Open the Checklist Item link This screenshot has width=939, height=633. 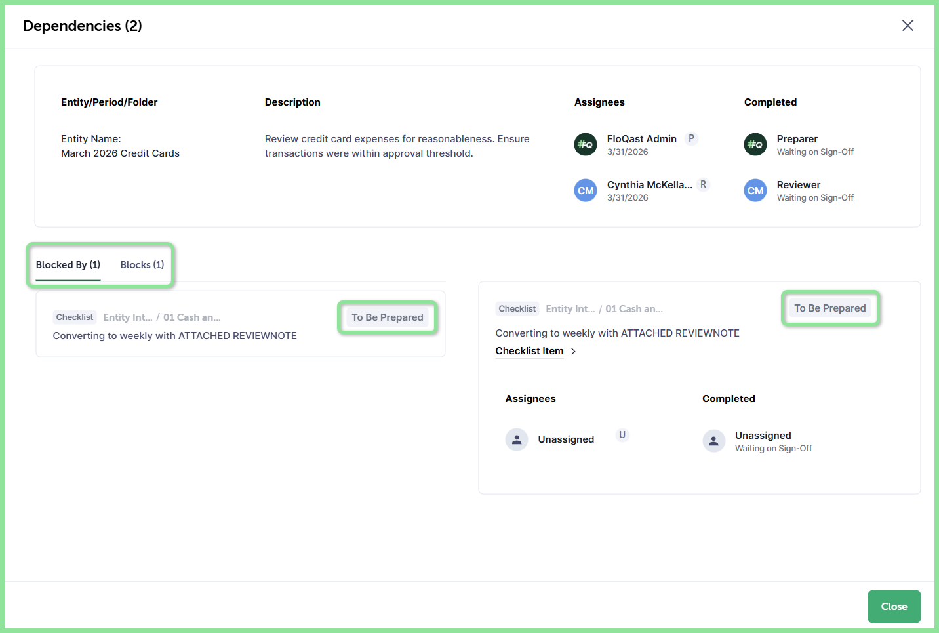(530, 351)
